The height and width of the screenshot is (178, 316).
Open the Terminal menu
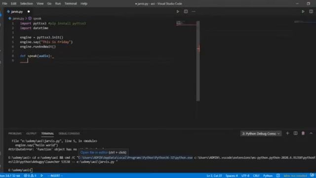(x=71, y=3)
